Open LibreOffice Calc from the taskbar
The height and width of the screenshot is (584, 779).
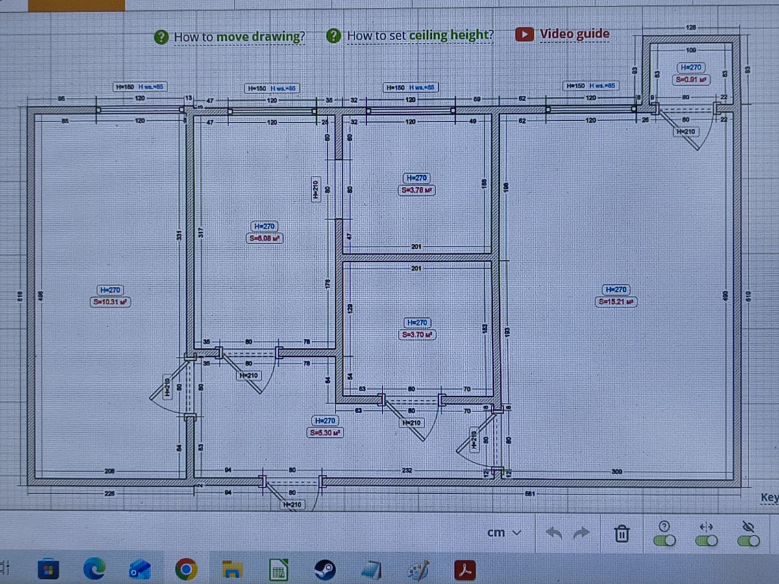[x=279, y=570]
